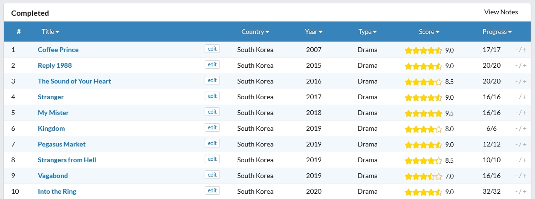Image resolution: width=535 pixels, height=199 pixels.
Task: Sort list by Title column
Action: click(50, 31)
